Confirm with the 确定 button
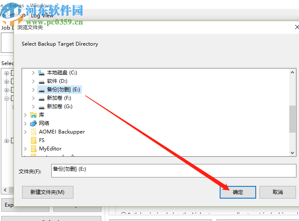The image size is (299, 221). coord(238,192)
